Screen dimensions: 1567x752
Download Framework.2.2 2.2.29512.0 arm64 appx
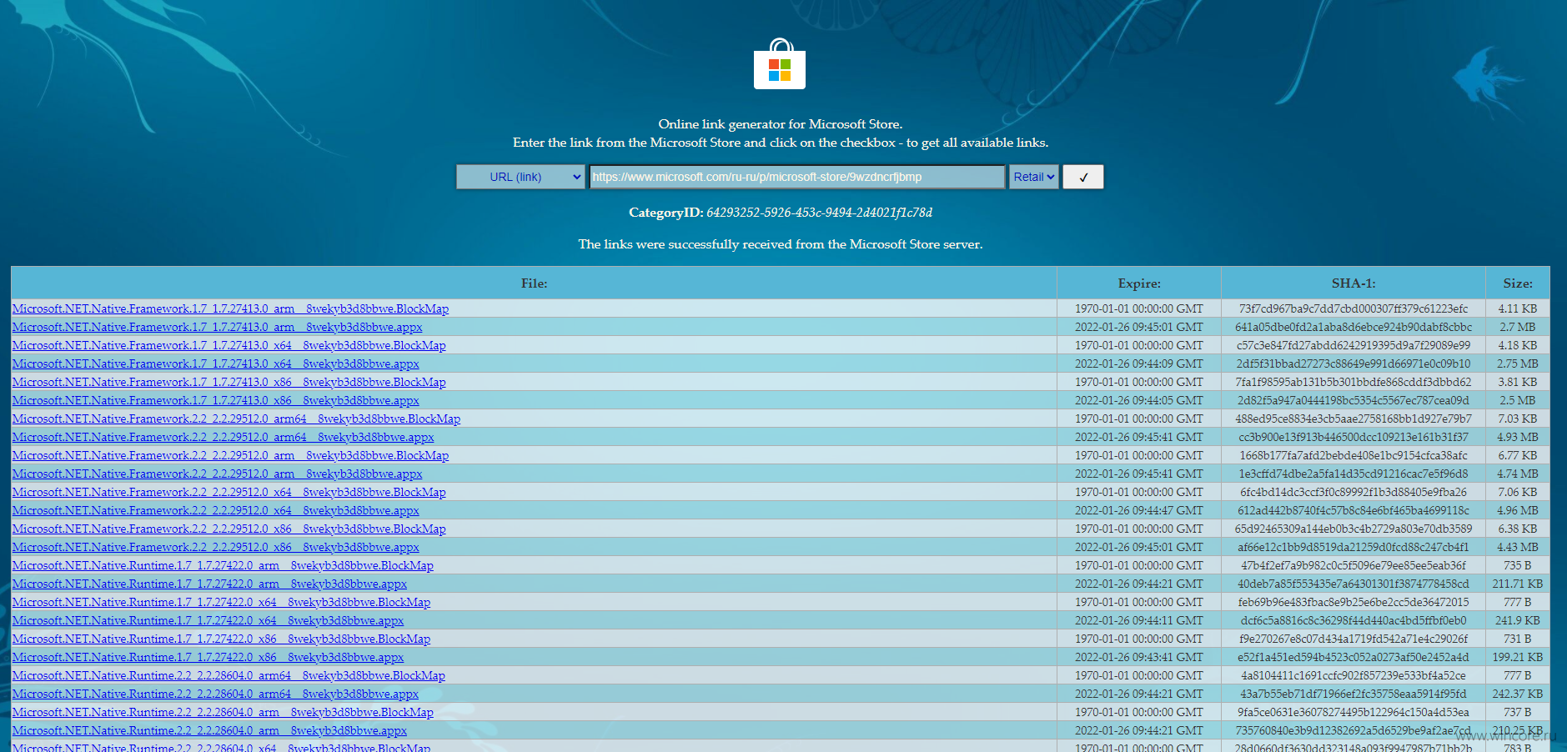tap(223, 437)
